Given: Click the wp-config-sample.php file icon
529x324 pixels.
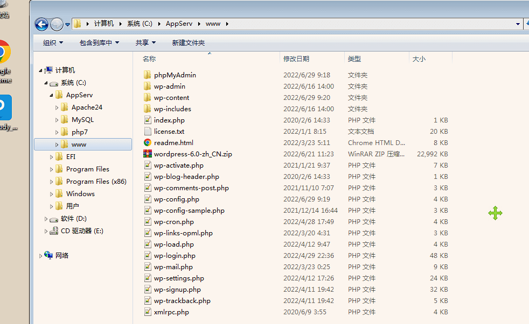Looking at the screenshot, I should coord(148,210).
